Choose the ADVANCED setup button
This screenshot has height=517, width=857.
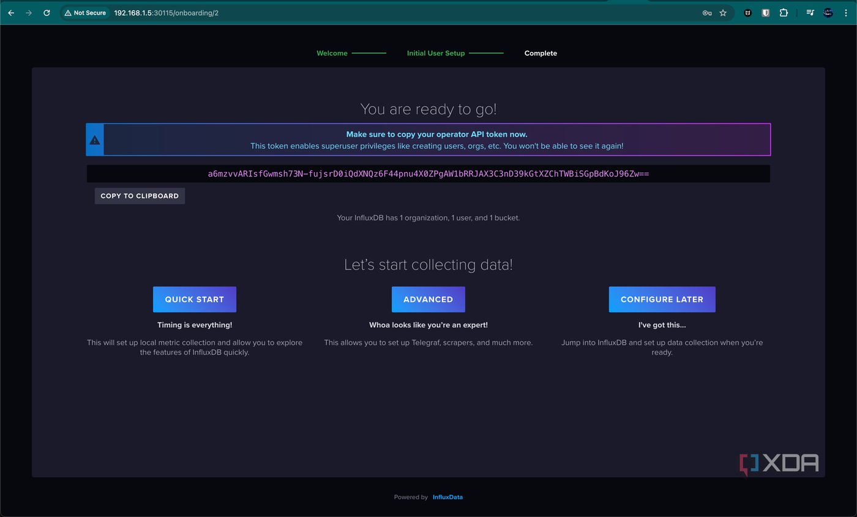tap(428, 300)
